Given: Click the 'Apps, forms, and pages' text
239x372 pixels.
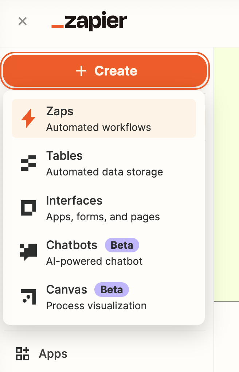Looking at the screenshot, I should 103,217.
